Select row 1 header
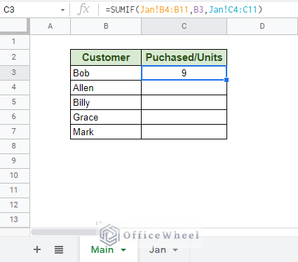298x262 pixels. [14, 41]
